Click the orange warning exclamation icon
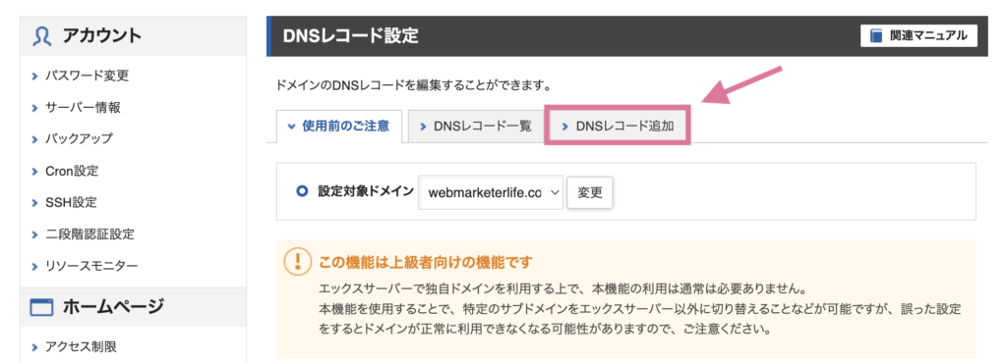The width and height of the screenshot is (1007, 363). point(296,263)
